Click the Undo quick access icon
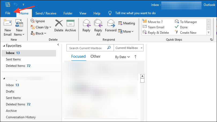 pyautogui.click(x=16, y=5)
